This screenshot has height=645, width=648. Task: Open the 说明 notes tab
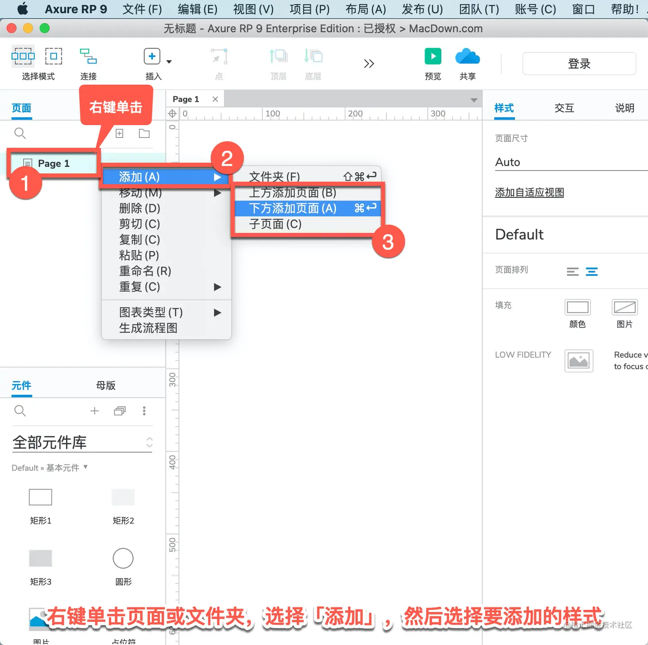(x=624, y=108)
